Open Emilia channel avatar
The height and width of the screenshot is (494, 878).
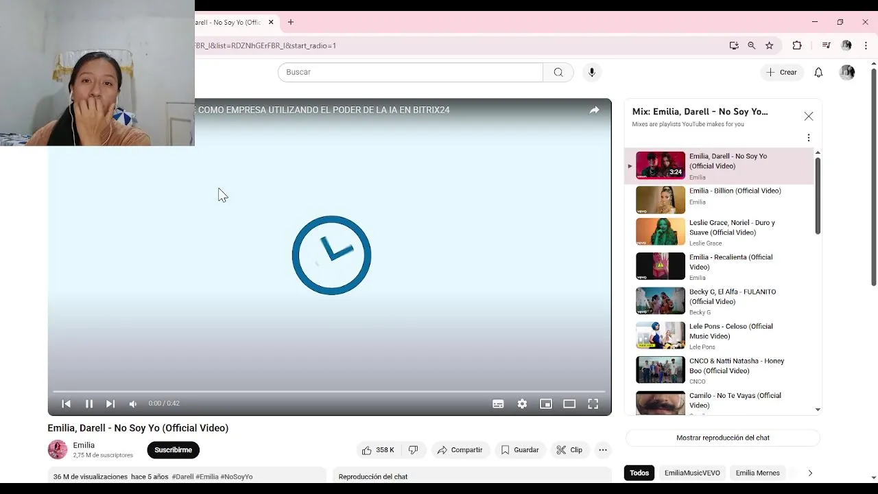(58, 449)
